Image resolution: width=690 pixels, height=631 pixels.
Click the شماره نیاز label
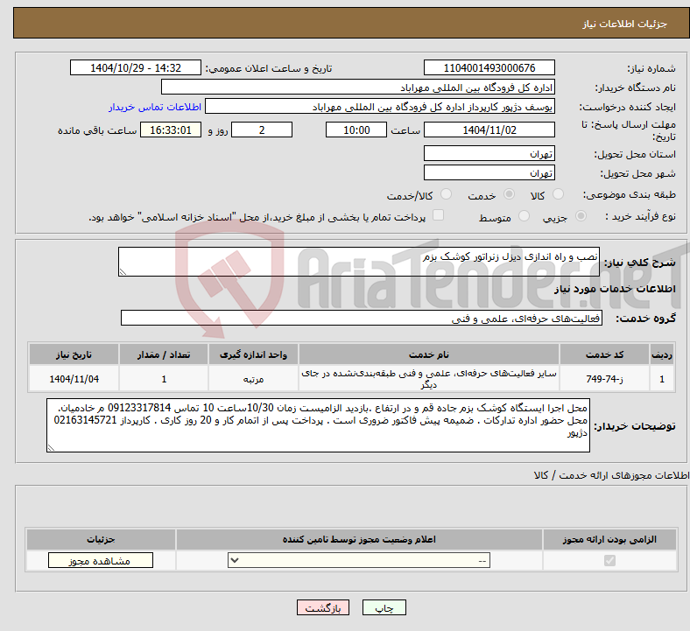click(651, 68)
